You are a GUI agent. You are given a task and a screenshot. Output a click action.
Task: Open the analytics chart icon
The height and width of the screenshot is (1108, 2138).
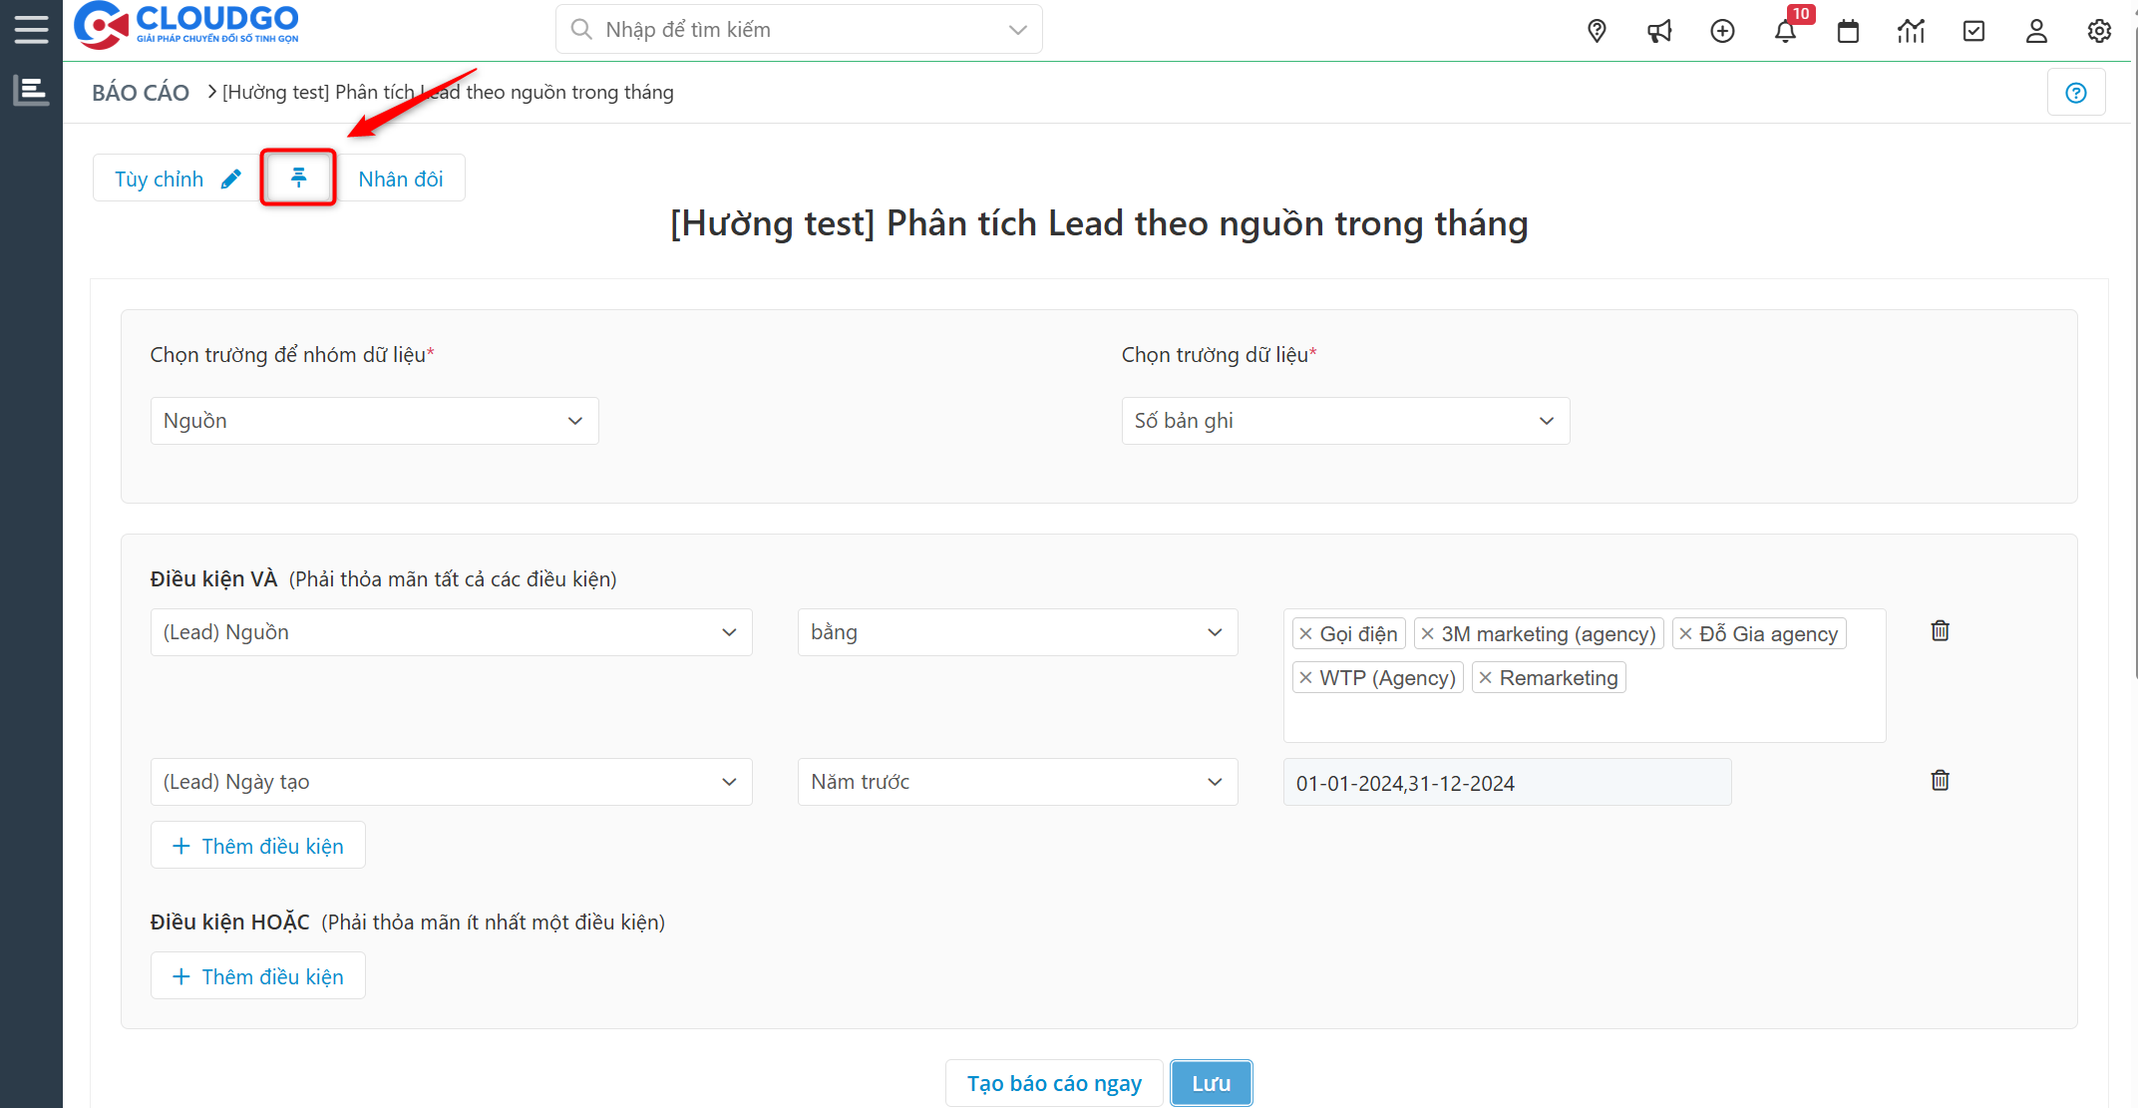pyautogui.click(x=1911, y=31)
